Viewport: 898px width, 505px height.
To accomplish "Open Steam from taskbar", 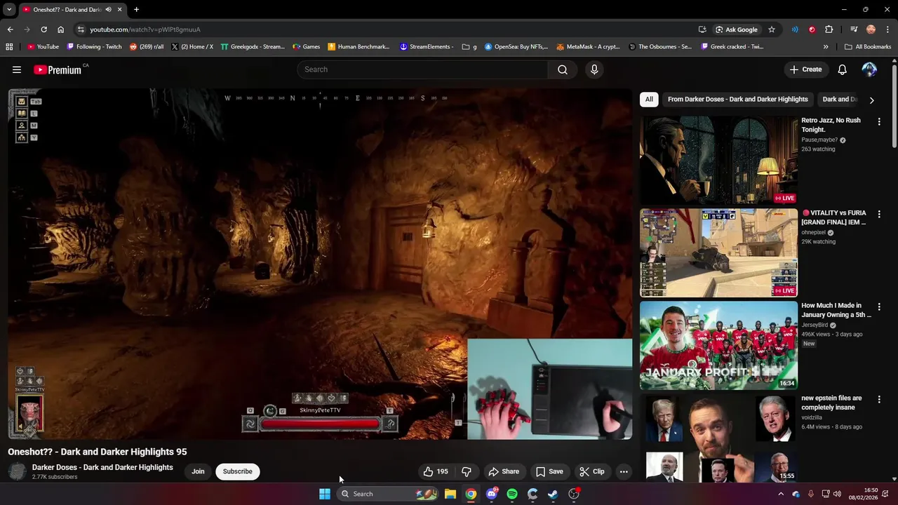I will point(553,494).
